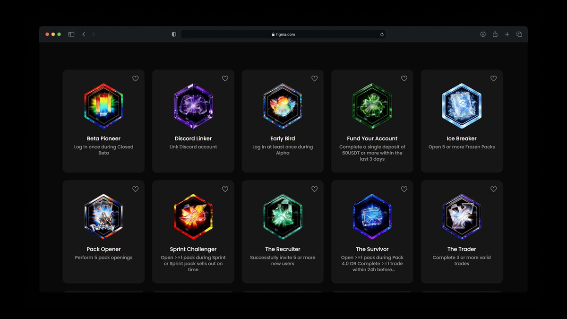Screen dimensions: 567x319
Task: Reload the page with refresh icon
Action: point(382,34)
